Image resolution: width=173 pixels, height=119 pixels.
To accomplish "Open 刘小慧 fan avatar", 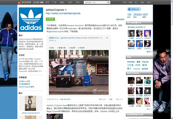I will [x=139, y=101].
